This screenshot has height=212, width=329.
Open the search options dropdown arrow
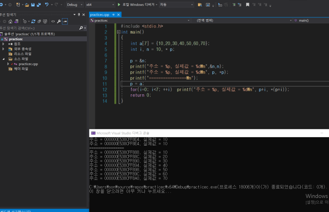click(85, 28)
